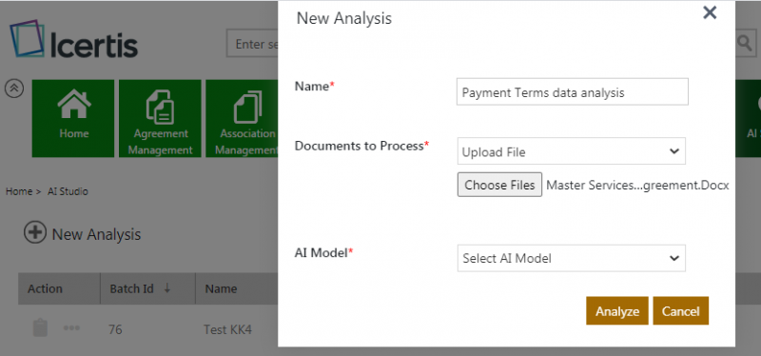This screenshot has height=356, width=761.
Task: Open the Agreement Management tile
Action: [160, 118]
